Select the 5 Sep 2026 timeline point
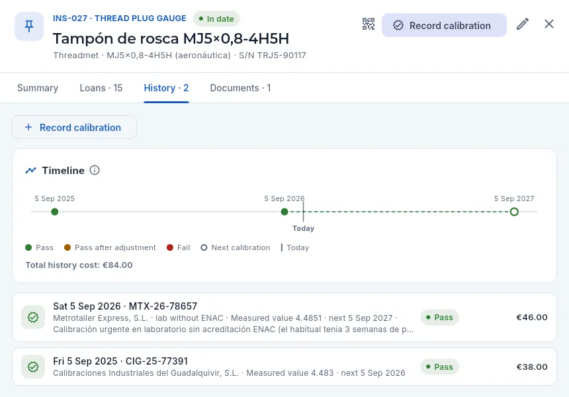Image resolution: width=569 pixels, height=397 pixels. tap(284, 212)
